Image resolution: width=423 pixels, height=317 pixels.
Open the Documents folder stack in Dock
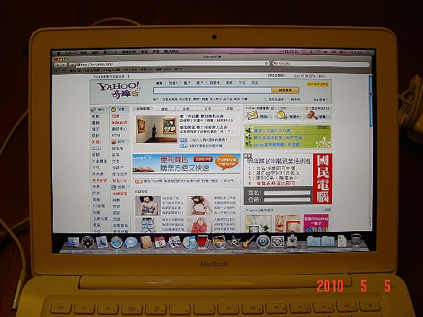click(x=328, y=241)
